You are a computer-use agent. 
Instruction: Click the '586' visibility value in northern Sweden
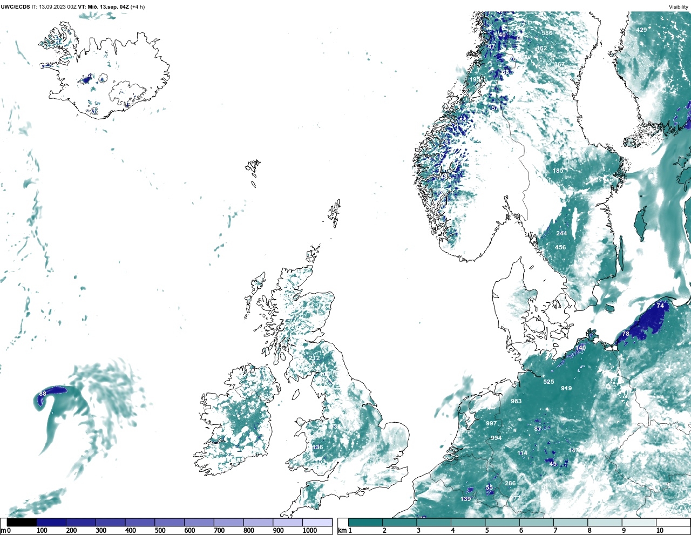547,33
